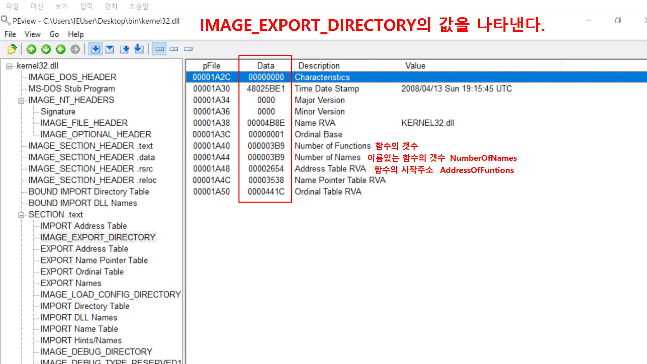This screenshot has width=647, height=364.
Task: Select the Characteristics row
Action: pos(417,77)
